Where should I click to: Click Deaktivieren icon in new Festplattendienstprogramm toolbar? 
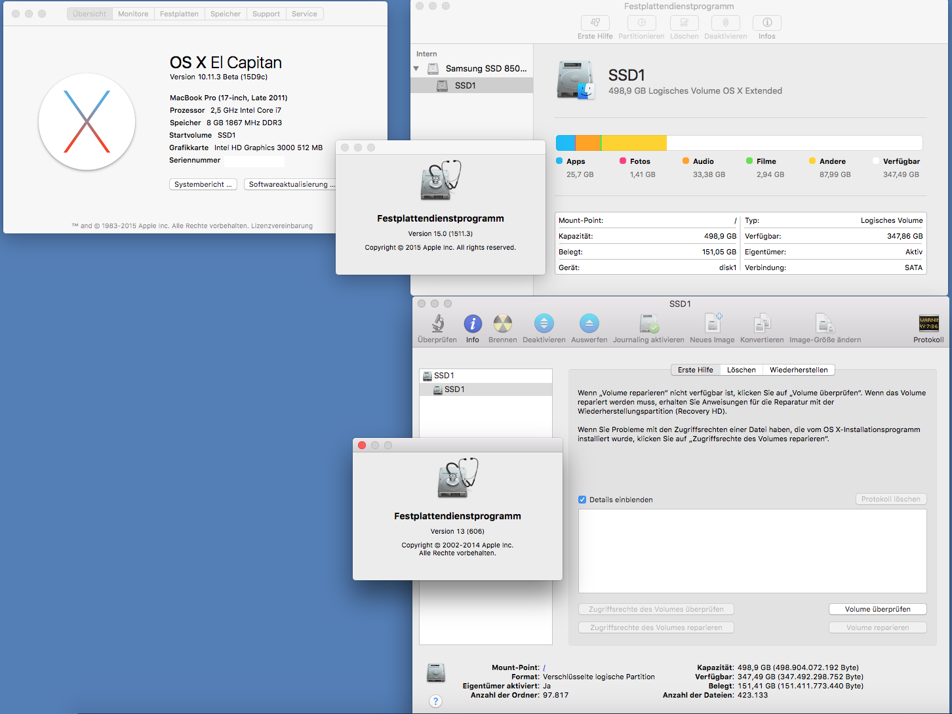[726, 22]
